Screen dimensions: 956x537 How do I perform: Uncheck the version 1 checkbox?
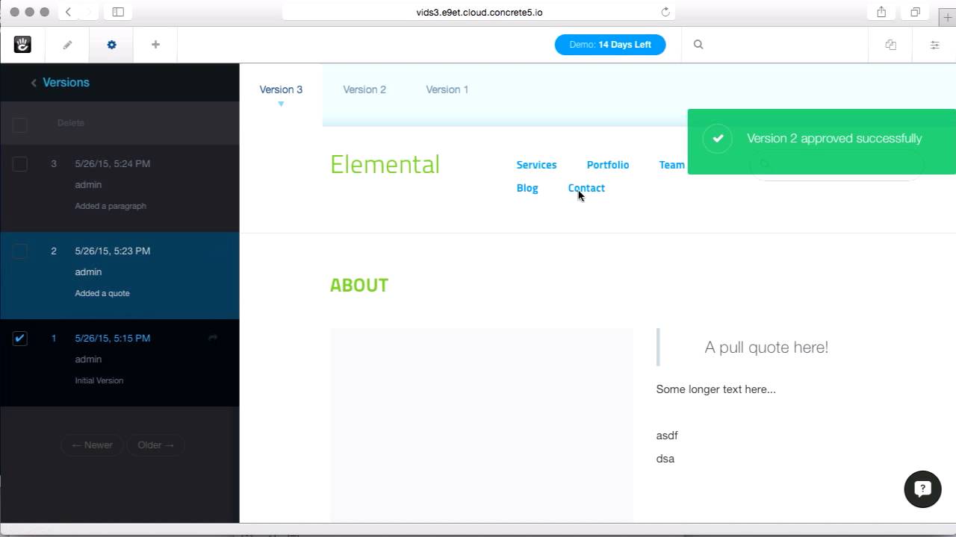(20, 339)
